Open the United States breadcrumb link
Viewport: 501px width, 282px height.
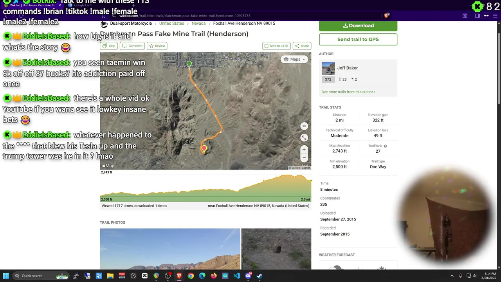[171, 23]
